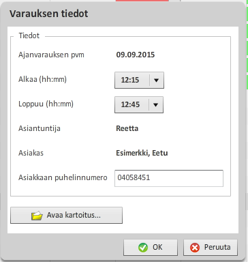The image size is (248, 262).
Task: Confirm with the OK button
Action: tap(151, 247)
